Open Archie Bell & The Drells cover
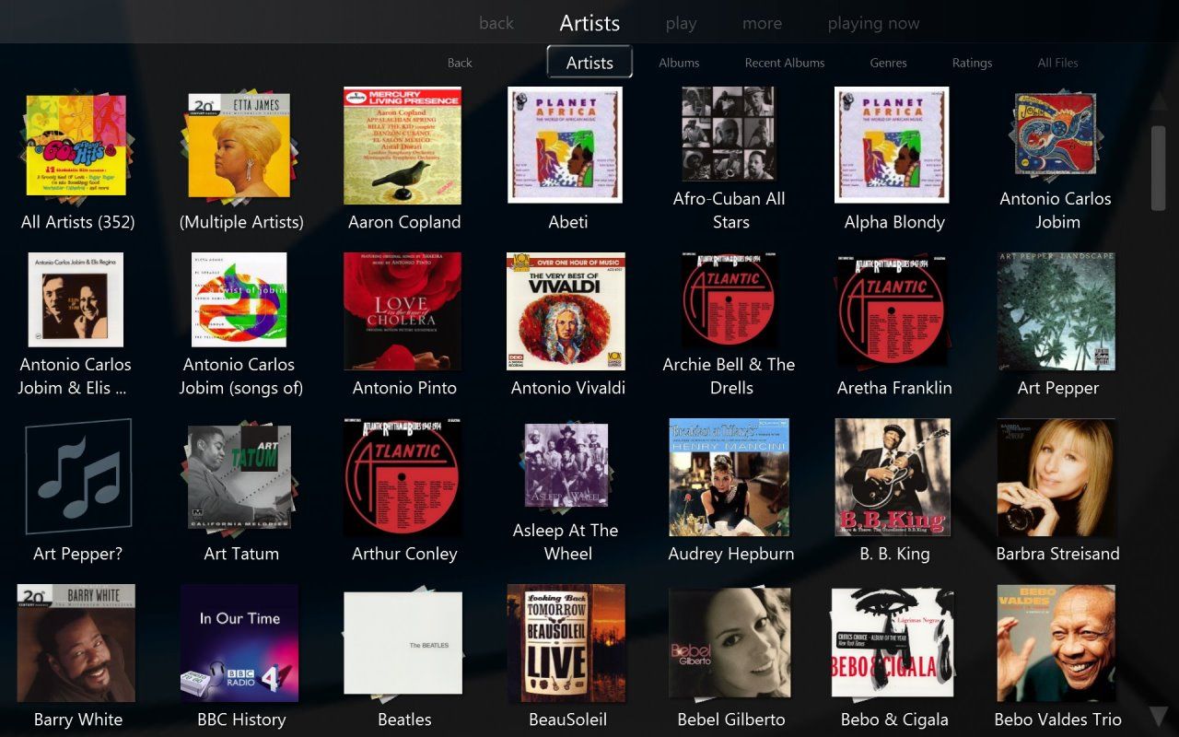This screenshot has height=737, width=1179. pyautogui.click(x=730, y=300)
